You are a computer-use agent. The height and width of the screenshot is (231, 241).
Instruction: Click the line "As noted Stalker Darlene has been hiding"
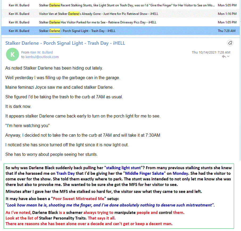point(54,68)
